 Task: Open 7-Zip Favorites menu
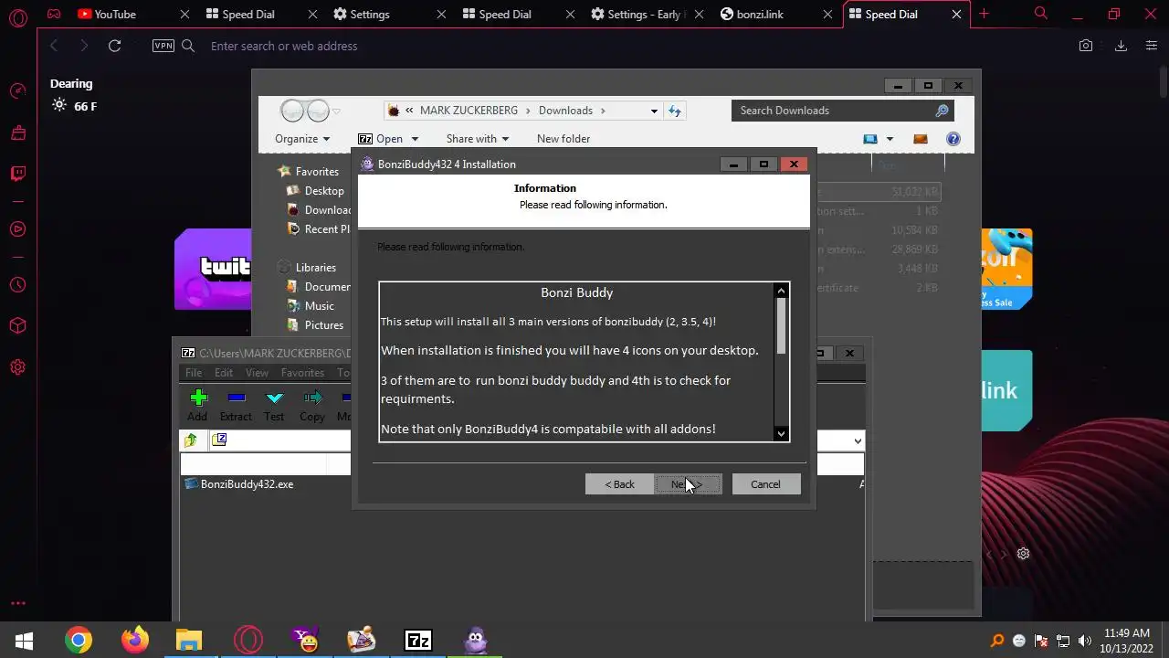coord(302,373)
